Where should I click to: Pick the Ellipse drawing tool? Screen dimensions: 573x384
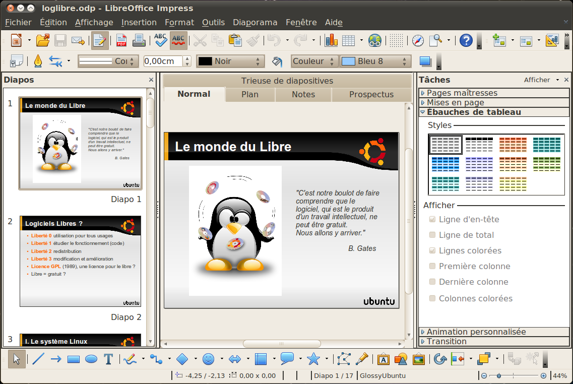[91, 359]
